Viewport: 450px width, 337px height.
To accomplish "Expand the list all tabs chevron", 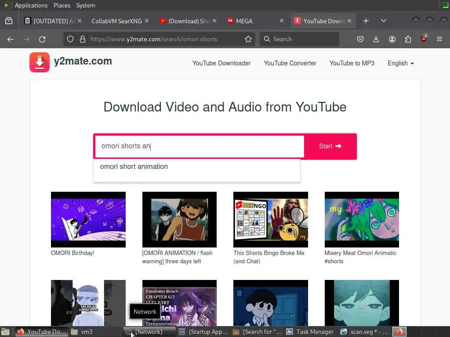I will click(383, 21).
